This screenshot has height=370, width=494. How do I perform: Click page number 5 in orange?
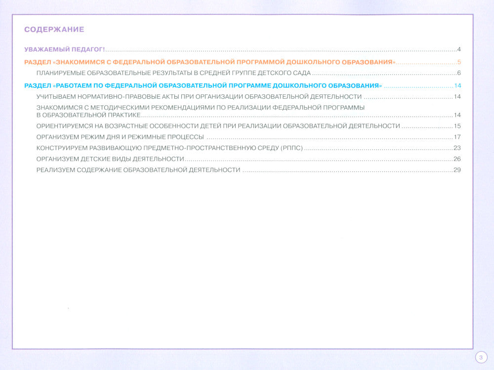pyautogui.click(x=458, y=62)
